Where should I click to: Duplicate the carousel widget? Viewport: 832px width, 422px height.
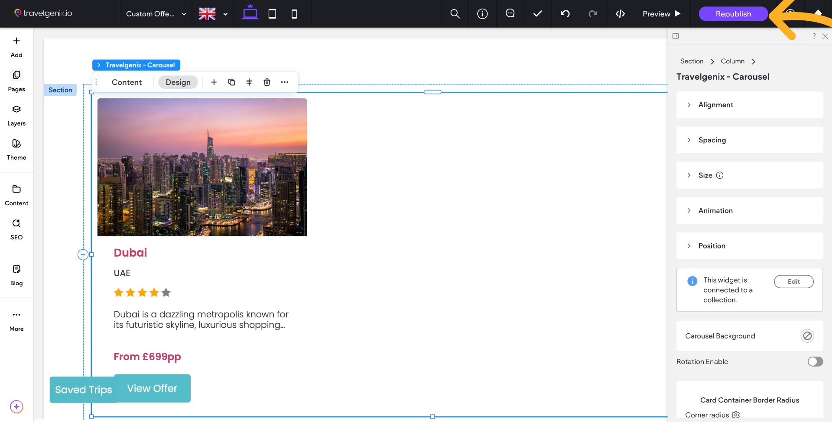232,82
